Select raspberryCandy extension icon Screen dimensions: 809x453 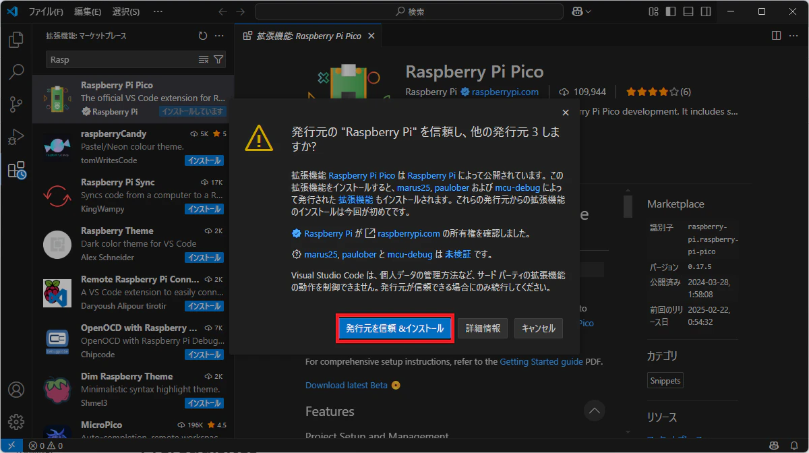[x=57, y=147]
